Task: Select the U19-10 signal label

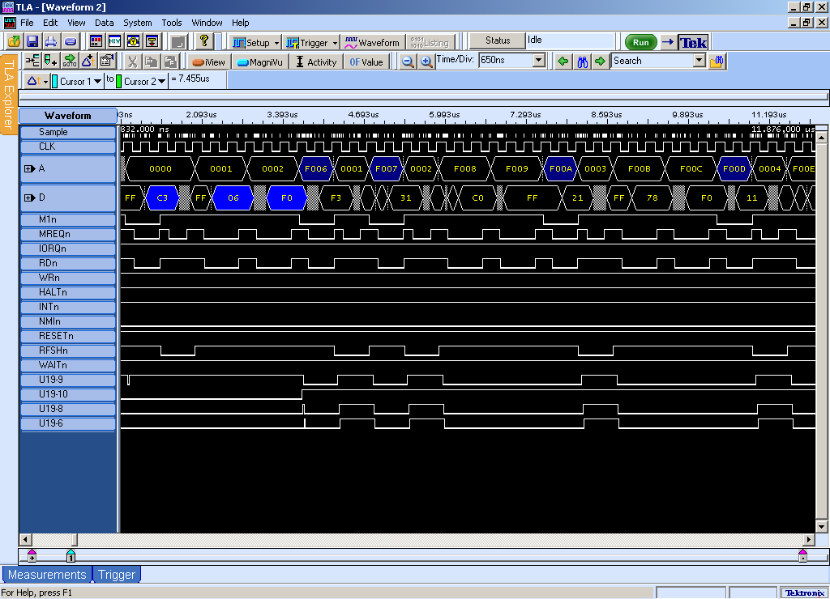Action: click(68, 394)
